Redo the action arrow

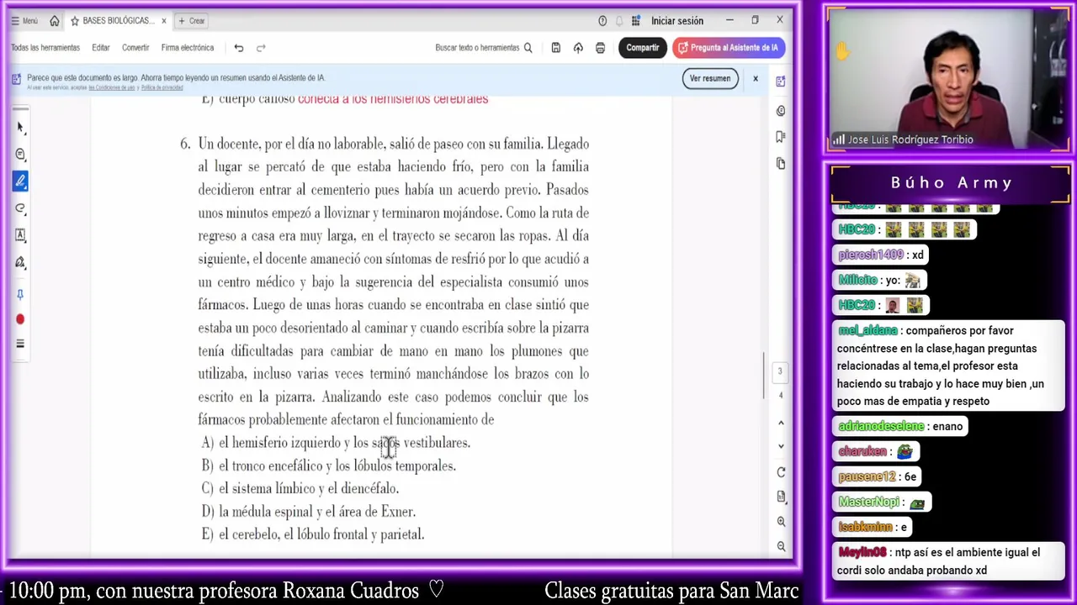click(261, 48)
